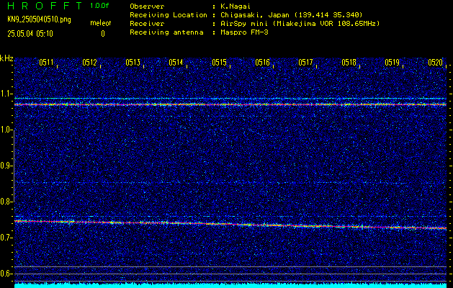Click the Chigasaki, Japan coordinates text
453x288 pixels.
[x=292, y=15]
